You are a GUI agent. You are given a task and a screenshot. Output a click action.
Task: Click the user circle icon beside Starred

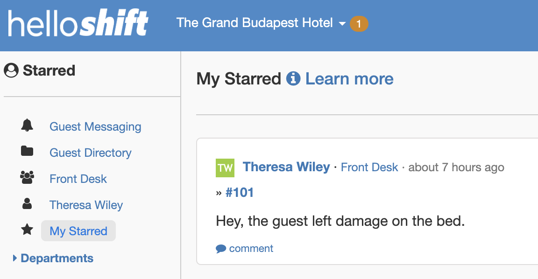click(x=11, y=70)
